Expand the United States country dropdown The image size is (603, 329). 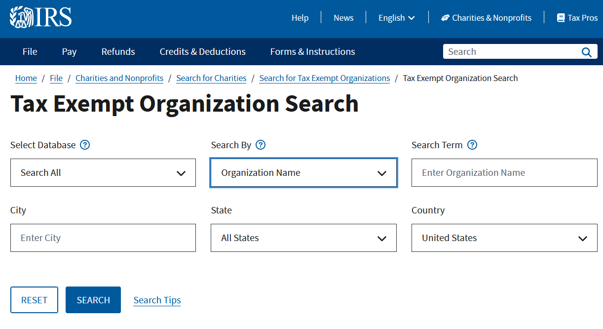[504, 238]
